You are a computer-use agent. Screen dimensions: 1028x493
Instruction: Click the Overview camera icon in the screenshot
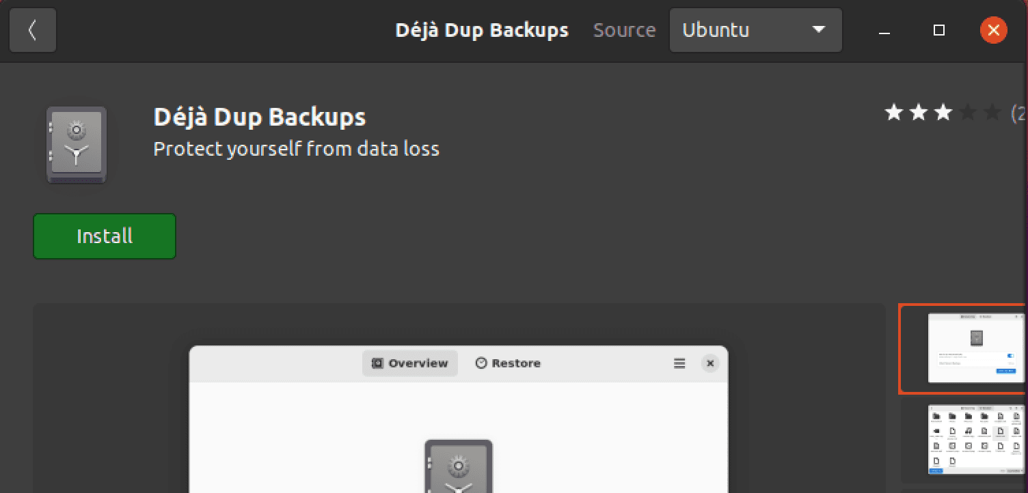click(x=376, y=363)
